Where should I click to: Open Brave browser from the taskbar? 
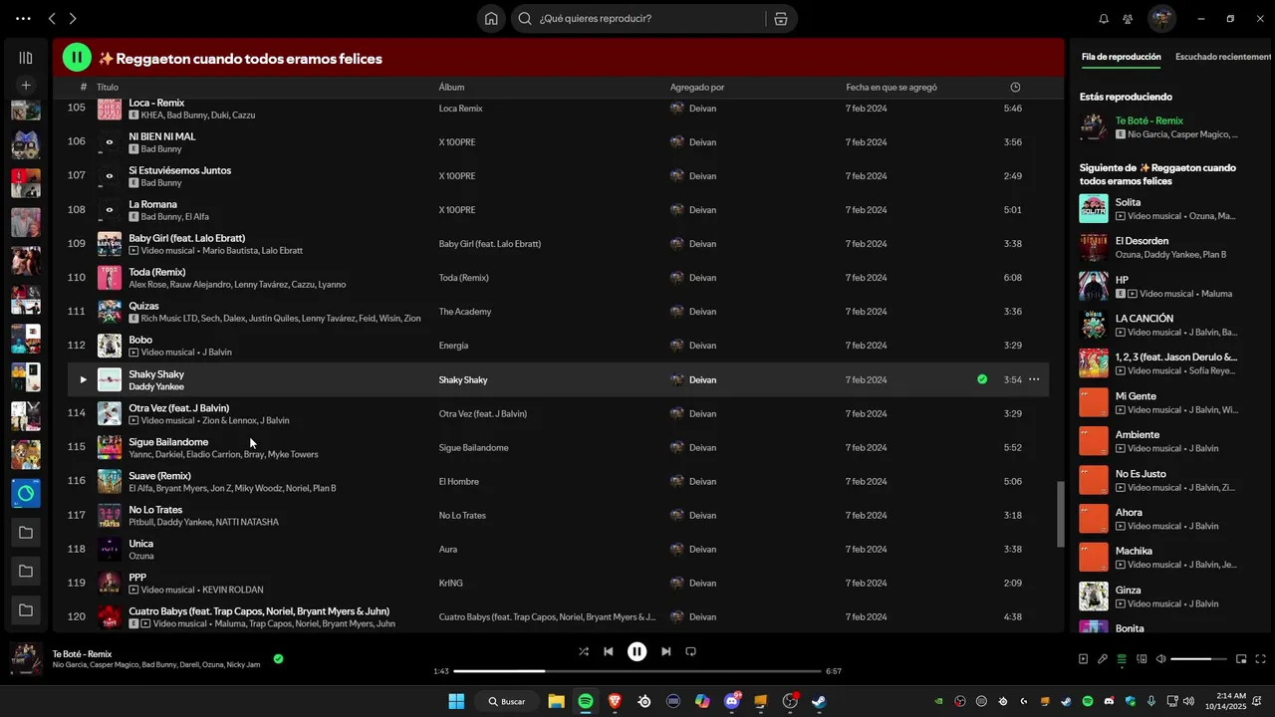coord(615,701)
